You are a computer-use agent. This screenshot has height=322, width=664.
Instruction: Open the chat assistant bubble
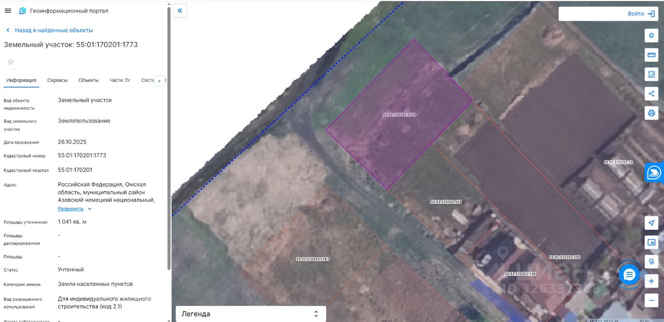(629, 274)
